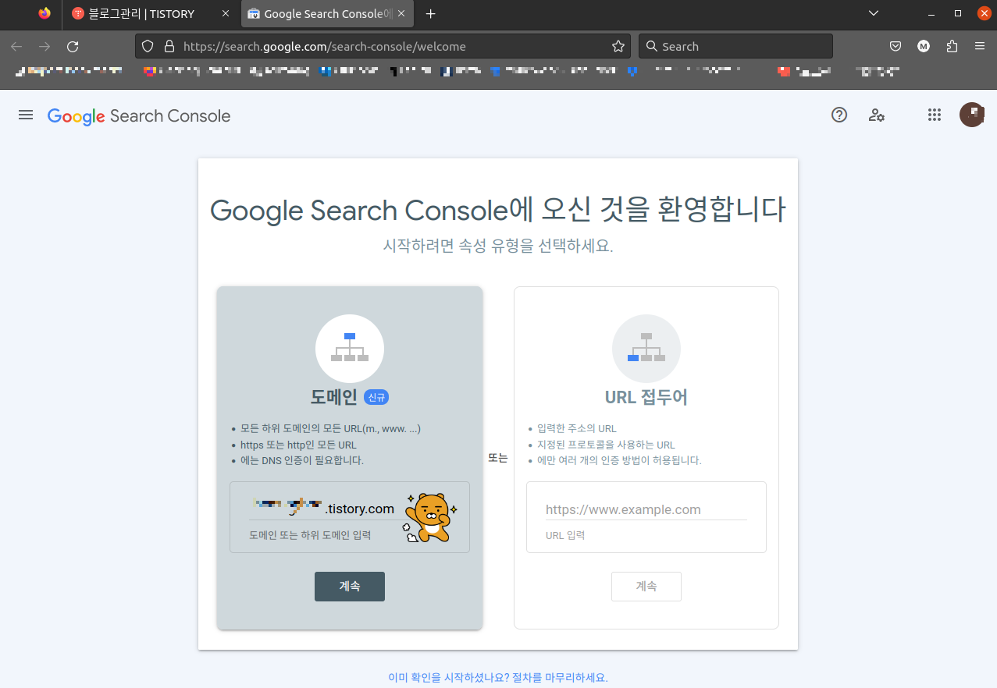This screenshot has height=688, width=997.
Task: Open the Google account avatar
Action: 972,115
